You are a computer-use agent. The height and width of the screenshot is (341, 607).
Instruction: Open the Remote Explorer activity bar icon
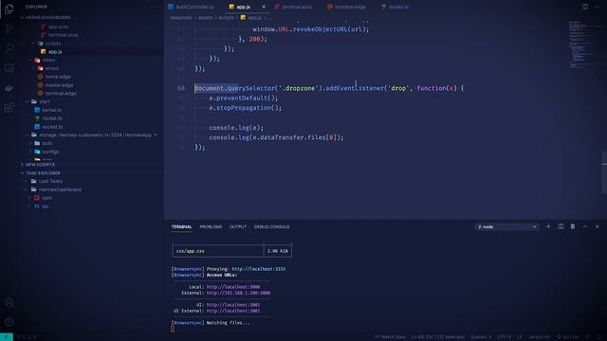9,68
